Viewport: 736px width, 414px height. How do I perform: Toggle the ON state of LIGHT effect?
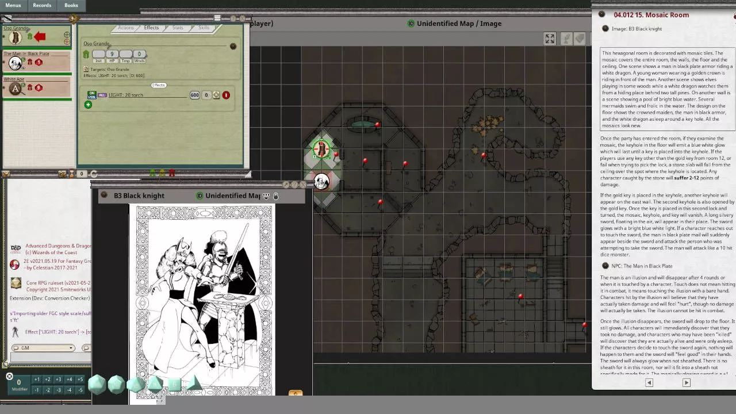[x=91, y=93]
